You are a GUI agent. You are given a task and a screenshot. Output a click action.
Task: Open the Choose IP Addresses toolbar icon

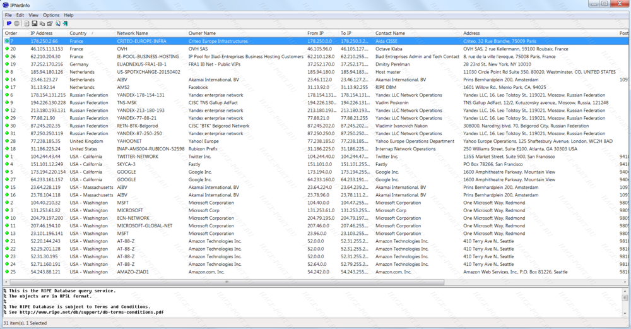9,24
